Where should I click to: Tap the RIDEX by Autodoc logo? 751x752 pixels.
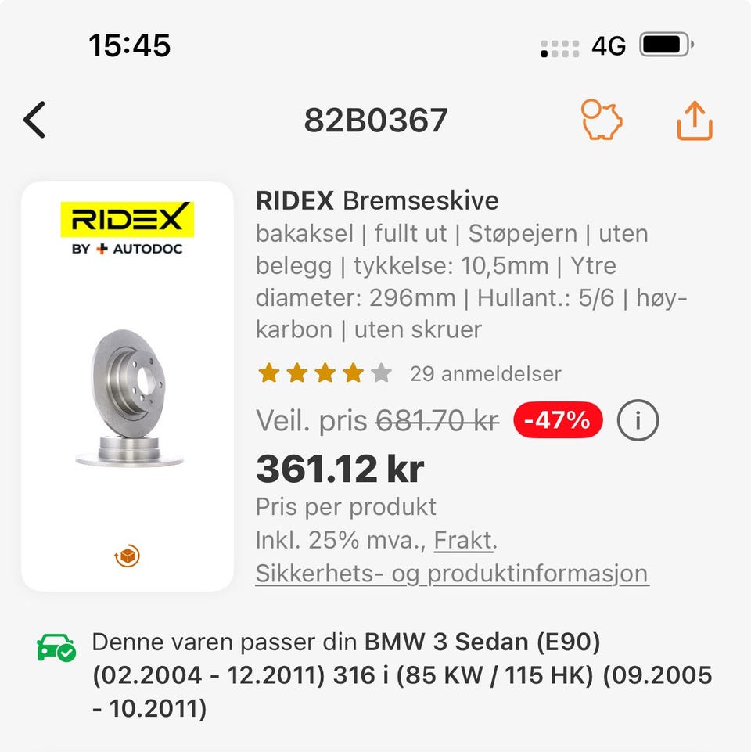click(127, 228)
